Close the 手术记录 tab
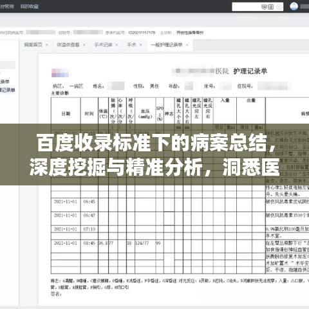Screen dimensions: 309x309 (117, 45)
